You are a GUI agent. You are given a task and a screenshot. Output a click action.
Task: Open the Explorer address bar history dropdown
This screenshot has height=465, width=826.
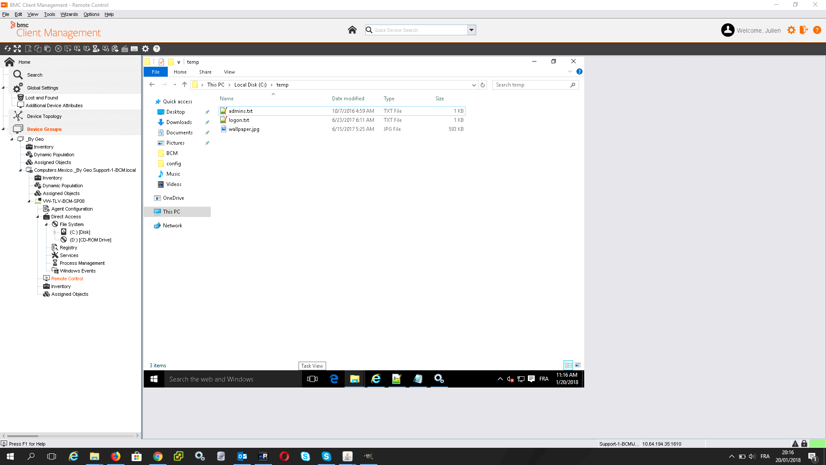point(474,85)
